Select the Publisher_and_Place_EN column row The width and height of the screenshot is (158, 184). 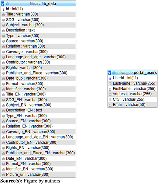click(x=39, y=153)
